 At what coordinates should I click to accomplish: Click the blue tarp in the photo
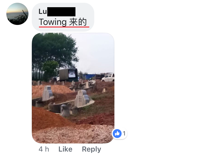(x=89, y=76)
